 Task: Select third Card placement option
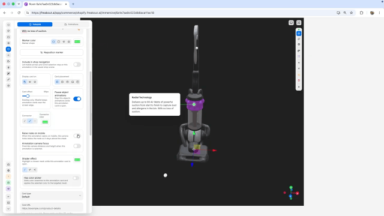point(67,82)
